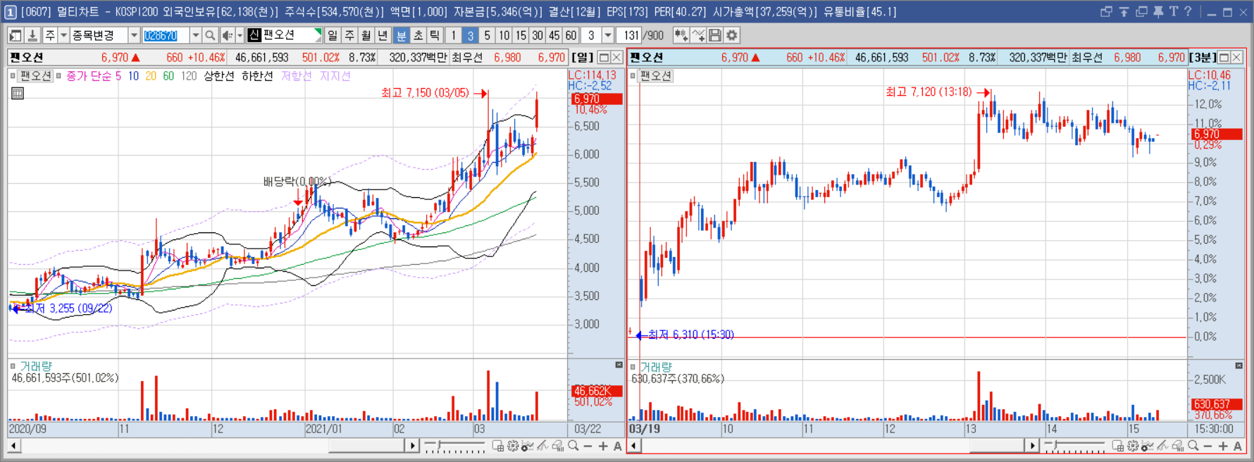This screenshot has height=462, width=1254.
Task: Open the stock search magnifier in toolbar
Action: (210, 35)
